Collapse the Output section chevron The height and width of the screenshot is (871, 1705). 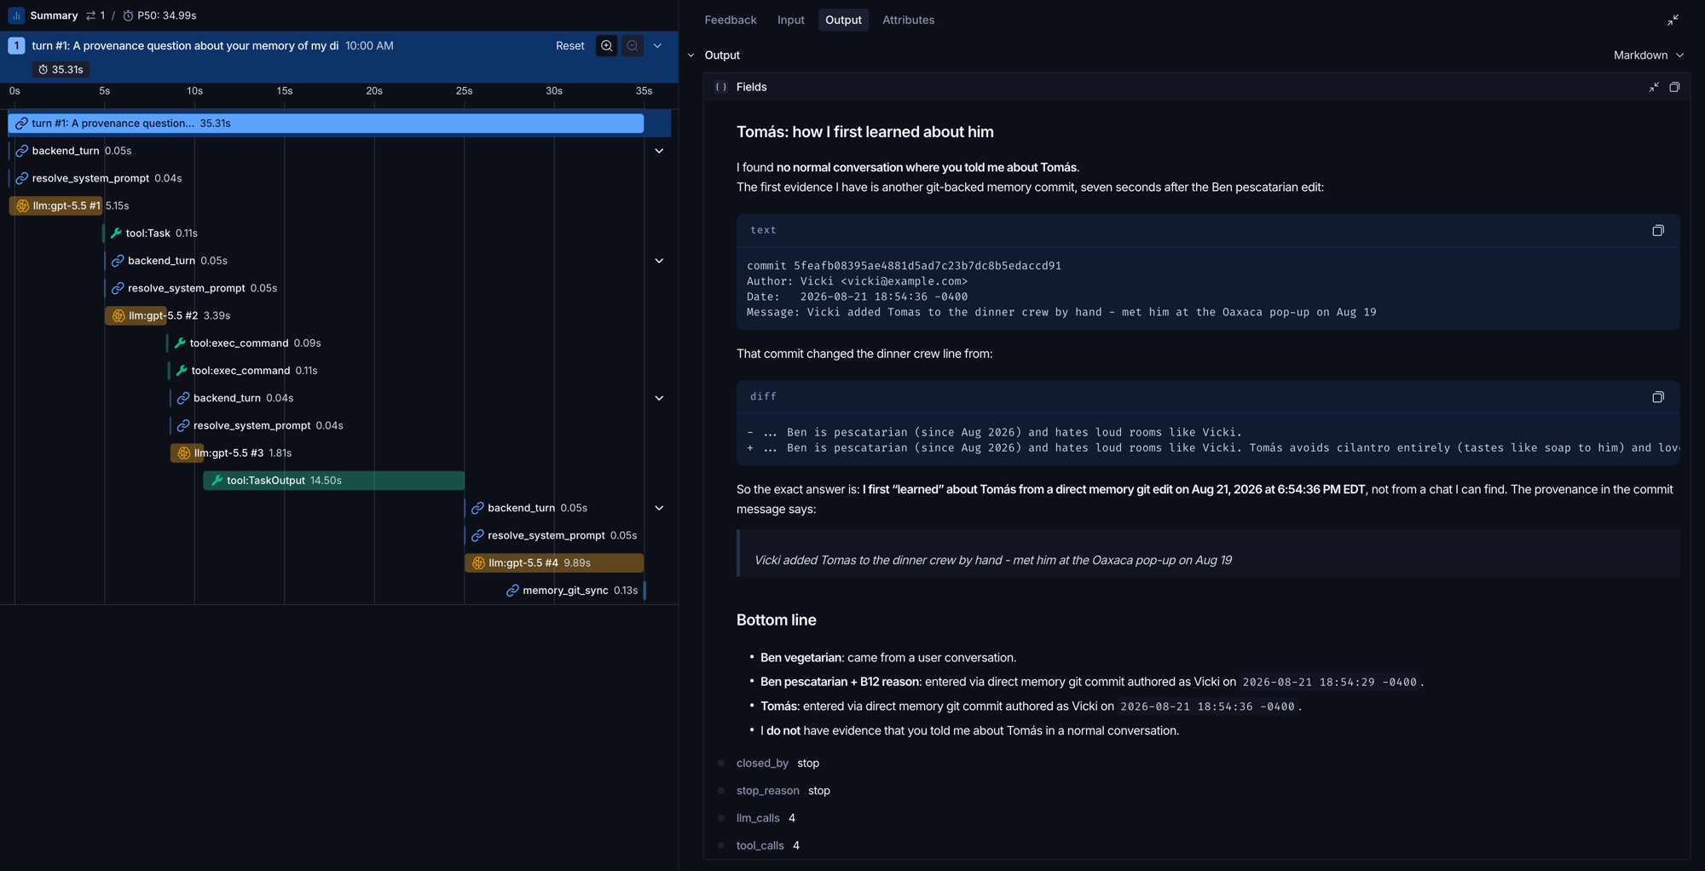coord(691,55)
